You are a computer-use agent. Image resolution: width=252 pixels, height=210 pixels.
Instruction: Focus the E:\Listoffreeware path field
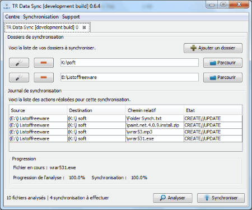(x=129, y=77)
